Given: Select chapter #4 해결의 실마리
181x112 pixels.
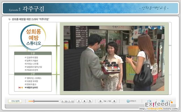Looking at the screenshot, I should pyautogui.click(x=31, y=87).
